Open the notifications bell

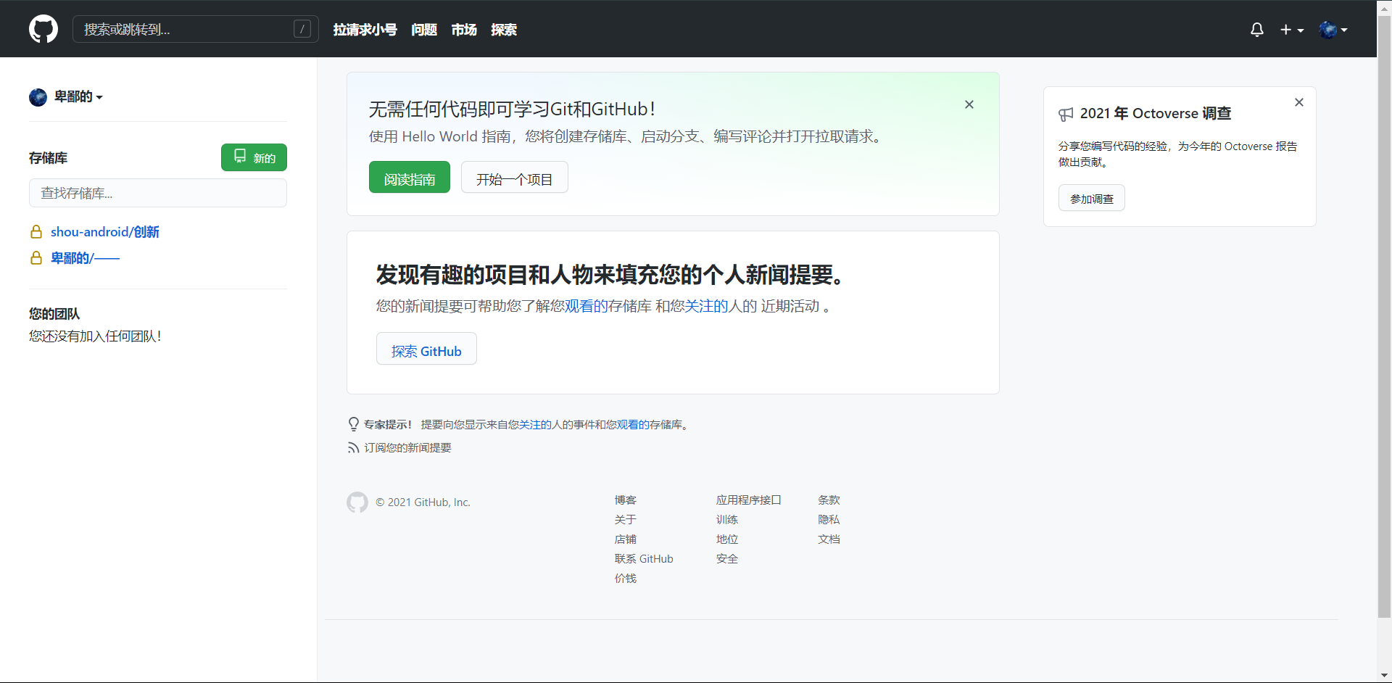pos(1257,30)
